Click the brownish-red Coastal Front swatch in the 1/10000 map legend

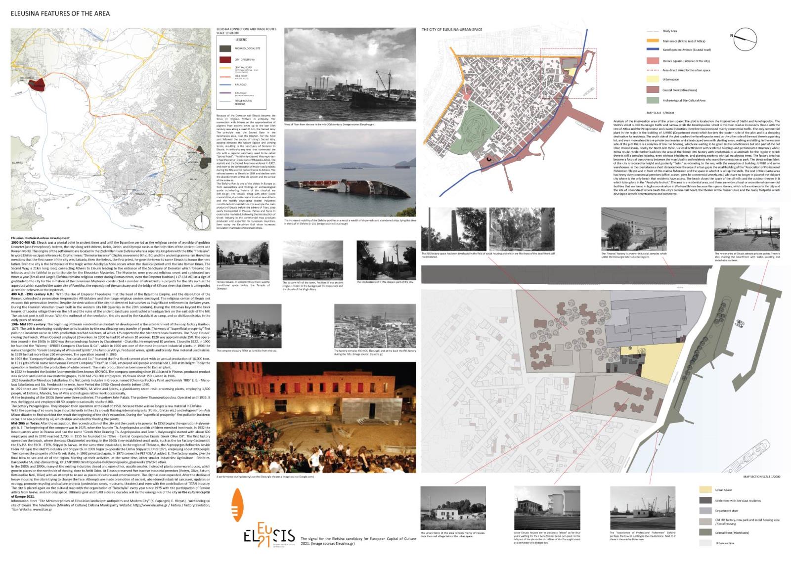[654, 90]
